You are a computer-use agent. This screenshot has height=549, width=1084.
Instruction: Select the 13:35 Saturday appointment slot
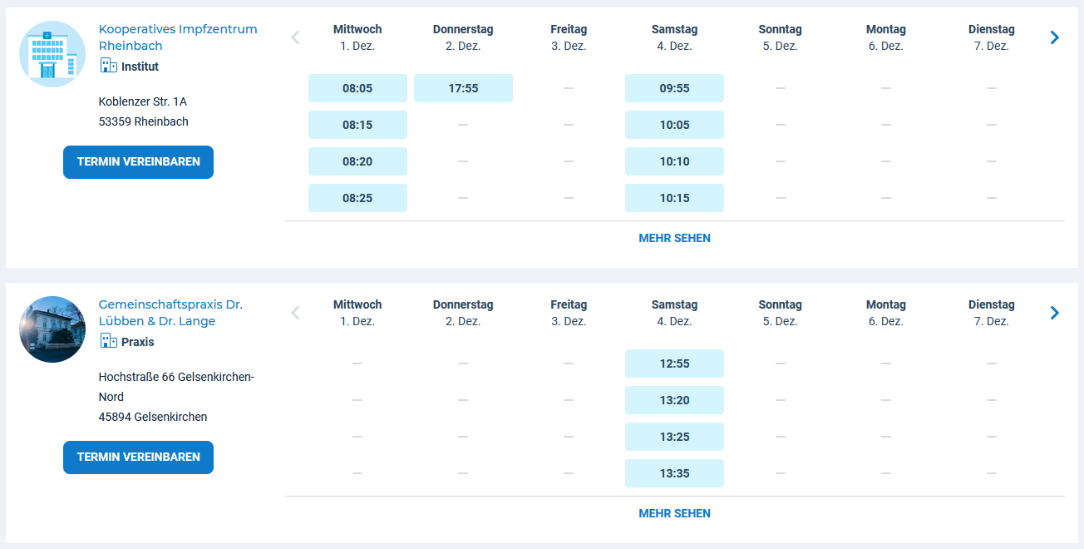coord(674,473)
